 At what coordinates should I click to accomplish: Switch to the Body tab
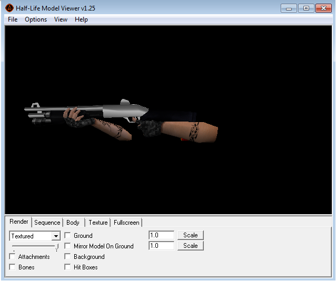tap(73, 223)
